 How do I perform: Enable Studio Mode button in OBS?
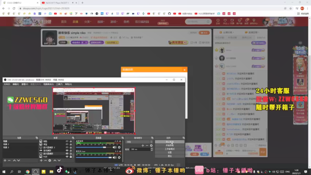[x=169, y=149]
